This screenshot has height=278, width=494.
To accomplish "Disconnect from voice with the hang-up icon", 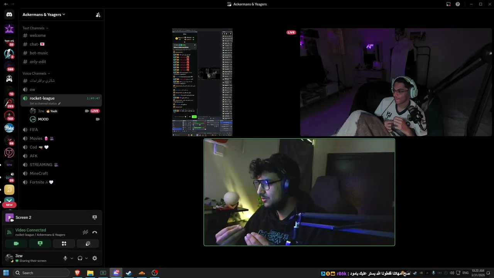I will coord(95,232).
